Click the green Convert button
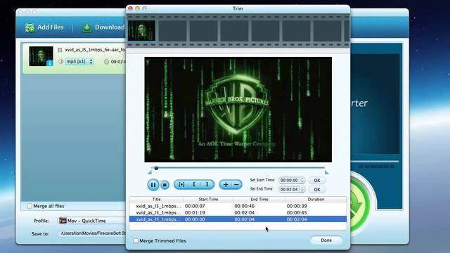 click(359, 204)
